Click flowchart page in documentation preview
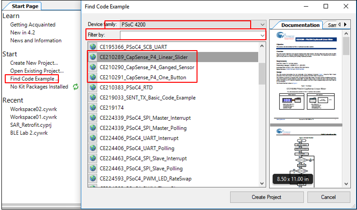 coord(306,157)
